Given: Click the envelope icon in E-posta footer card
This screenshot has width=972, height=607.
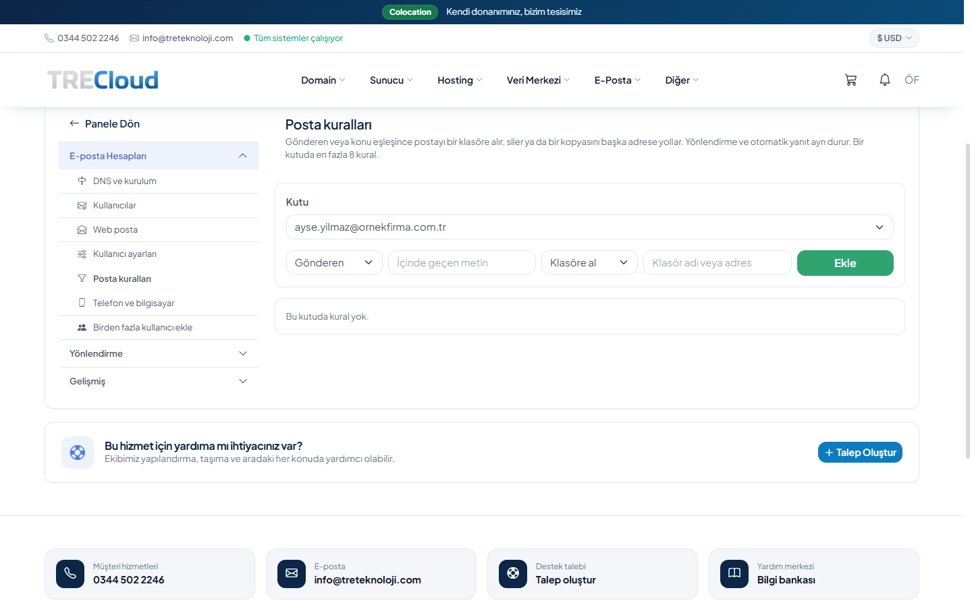Looking at the screenshot, I should [x=292, y=574].
